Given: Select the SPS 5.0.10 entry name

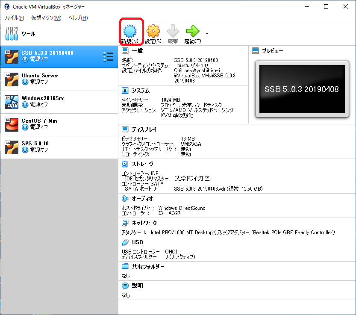Looking at the screenshot, I should [35, 144].
